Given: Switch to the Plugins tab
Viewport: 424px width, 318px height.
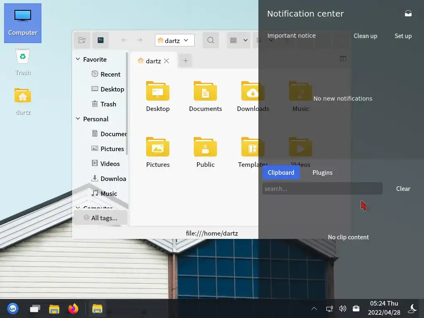Looking at the screenshot, I should (x=322, y=173).
